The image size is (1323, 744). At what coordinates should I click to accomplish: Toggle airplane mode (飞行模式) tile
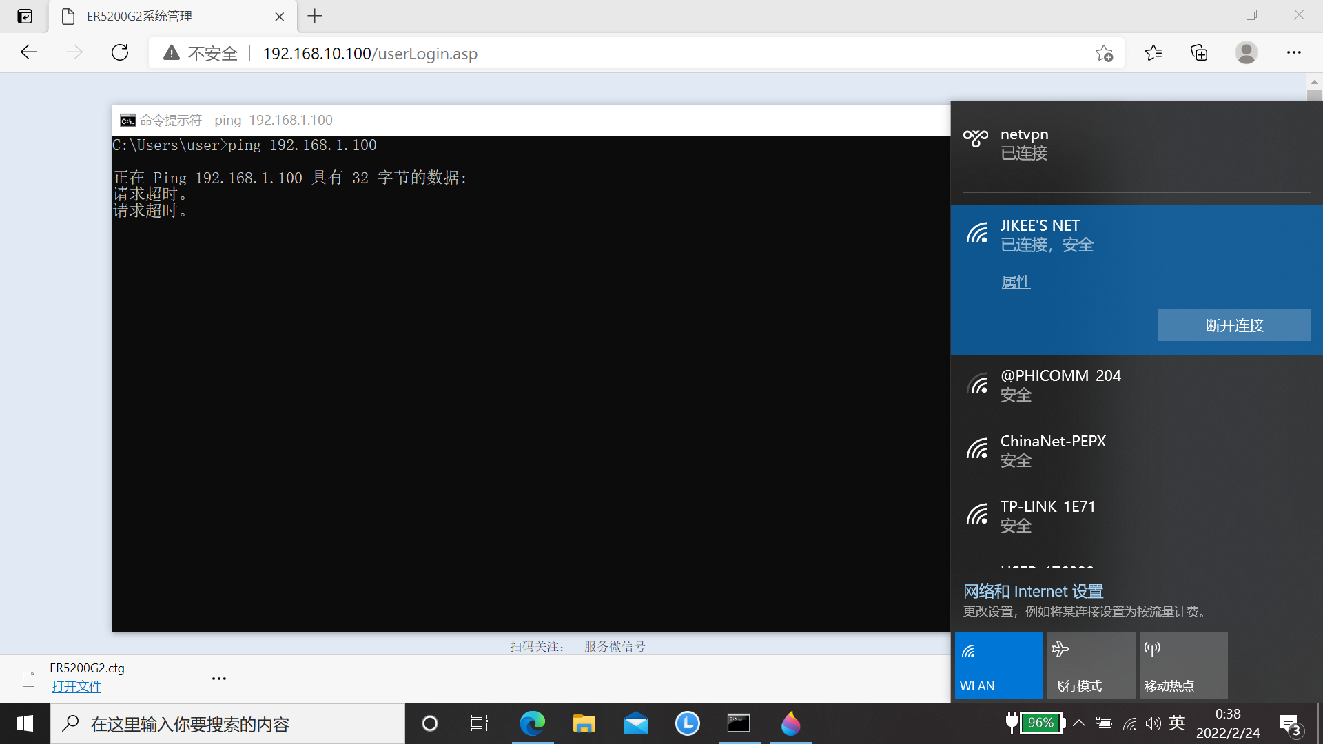click(x=1091, y=665)
